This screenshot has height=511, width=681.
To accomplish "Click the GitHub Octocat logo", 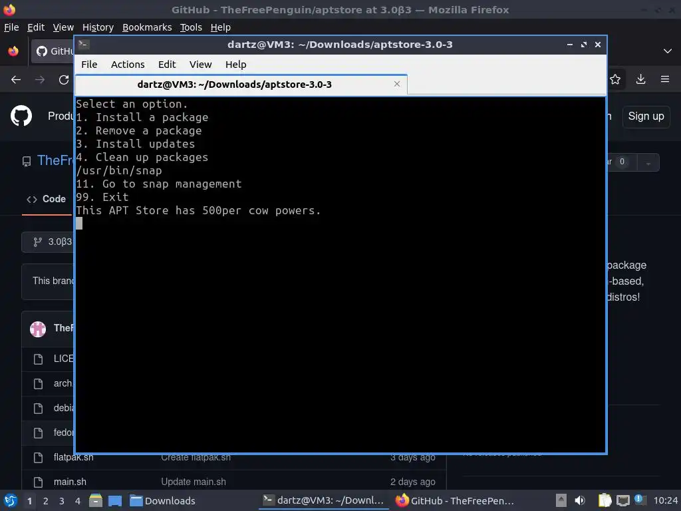I will [x=21, y=116].
